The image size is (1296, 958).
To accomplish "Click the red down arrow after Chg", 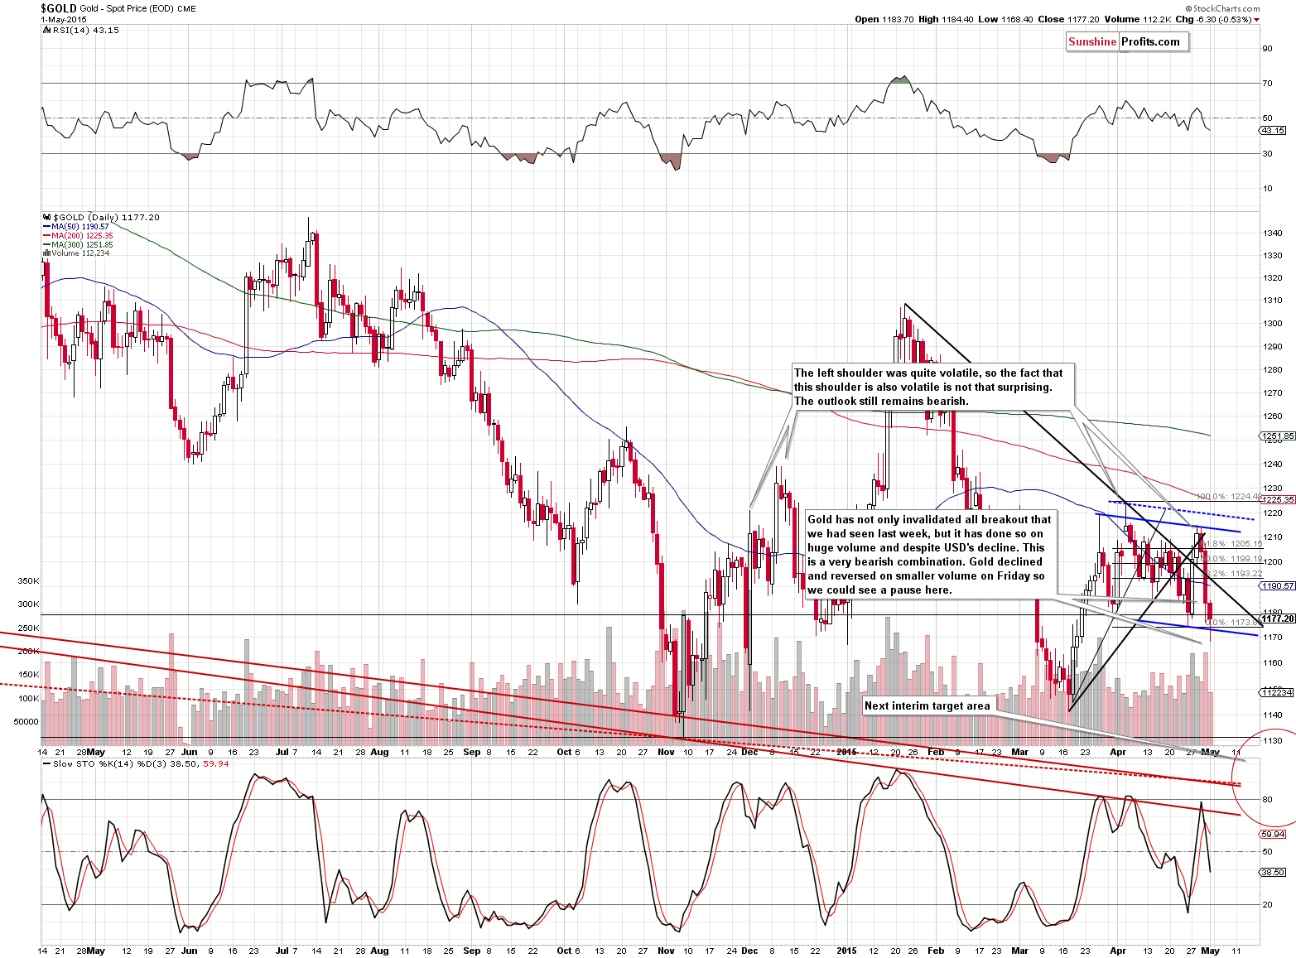I will (1256, 20).
